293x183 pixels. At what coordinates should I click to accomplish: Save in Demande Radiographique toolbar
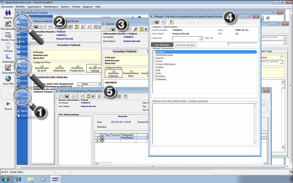67,96
